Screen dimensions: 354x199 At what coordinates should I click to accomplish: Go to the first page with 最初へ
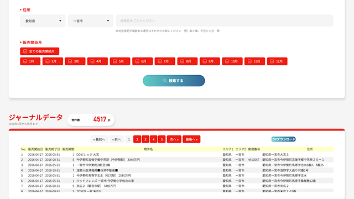point(99,139)
